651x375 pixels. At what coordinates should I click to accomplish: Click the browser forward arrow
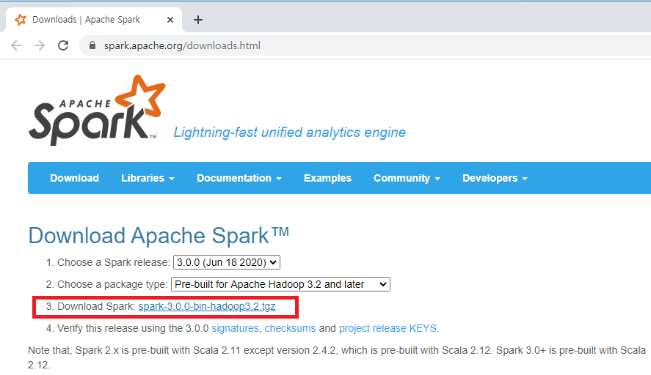pos(40,45)
